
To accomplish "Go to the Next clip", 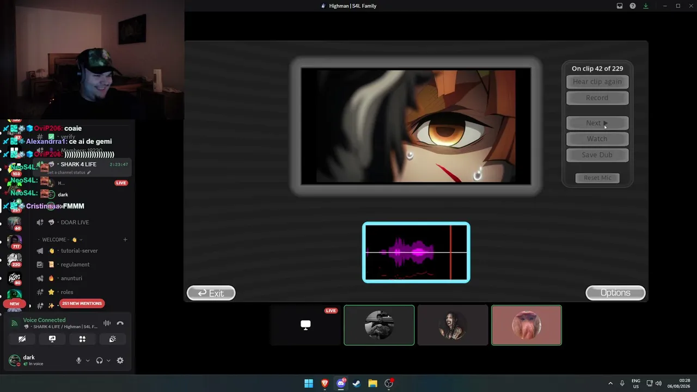I will click(597, 123).
